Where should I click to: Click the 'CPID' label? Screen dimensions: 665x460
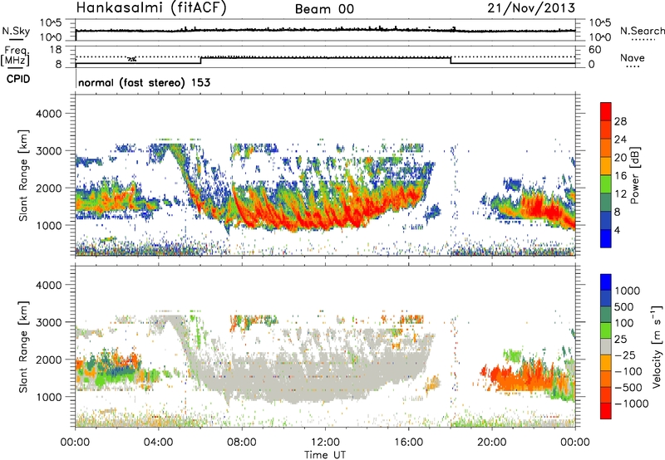click(x=18, y=79)
